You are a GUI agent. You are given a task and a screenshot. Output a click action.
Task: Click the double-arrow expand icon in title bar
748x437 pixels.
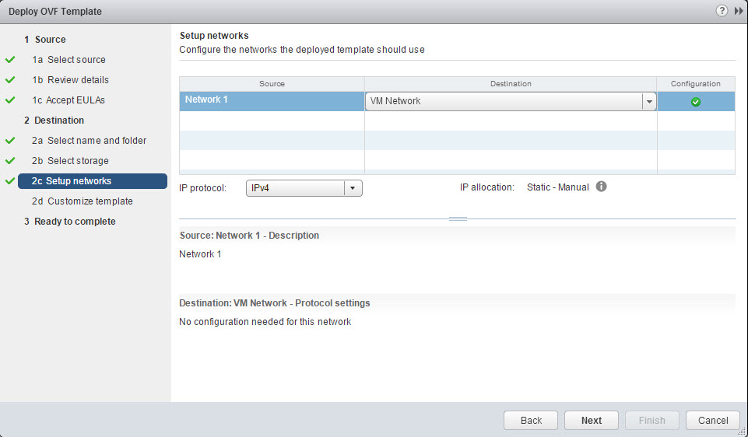point(739,11)
